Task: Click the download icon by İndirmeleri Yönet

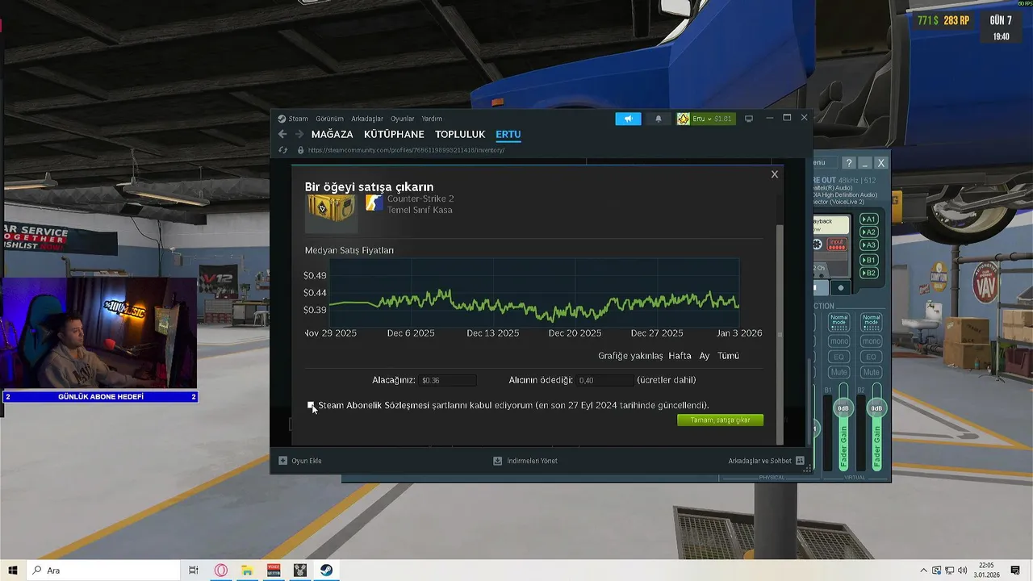Action: pos(498,461)
